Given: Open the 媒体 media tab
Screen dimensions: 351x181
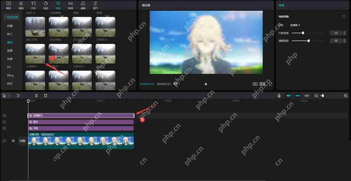Looking at the screenshot, I should 8,5.
